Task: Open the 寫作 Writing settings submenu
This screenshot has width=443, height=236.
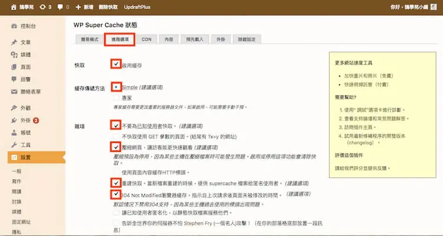Action: coord(17,182)
